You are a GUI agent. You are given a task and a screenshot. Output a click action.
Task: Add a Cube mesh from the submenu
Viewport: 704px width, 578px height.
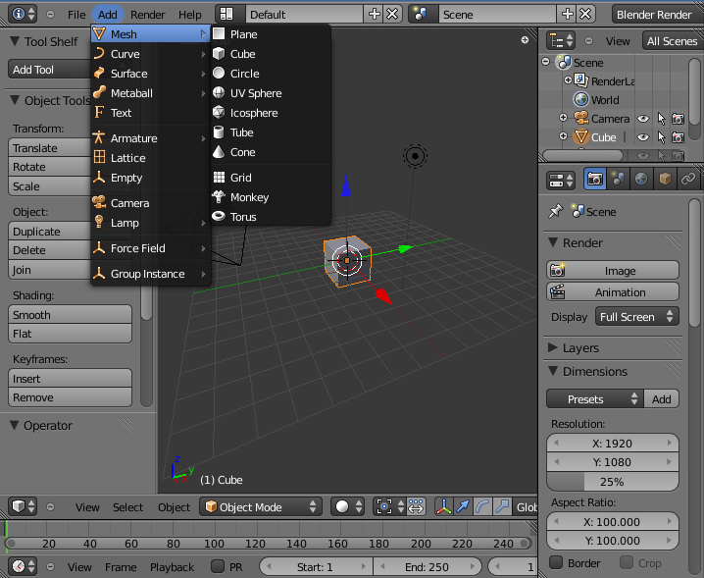pos(271,54)
